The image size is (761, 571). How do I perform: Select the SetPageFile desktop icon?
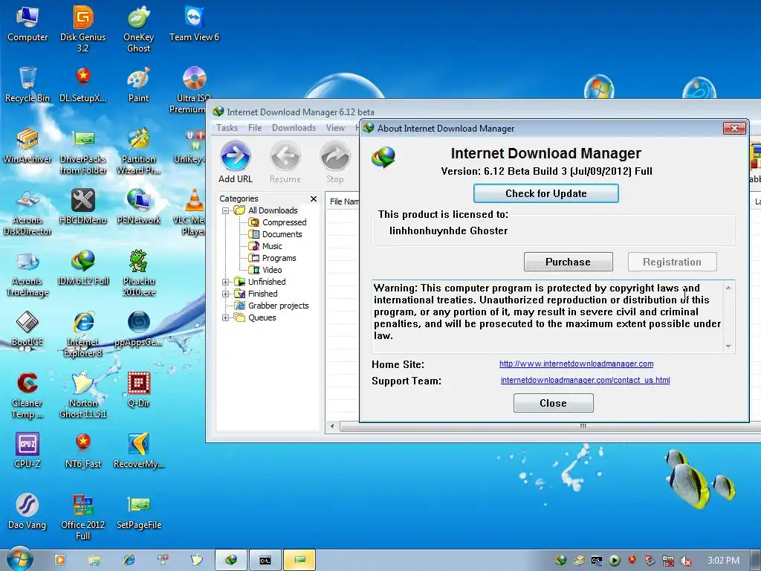pos(138,512)
